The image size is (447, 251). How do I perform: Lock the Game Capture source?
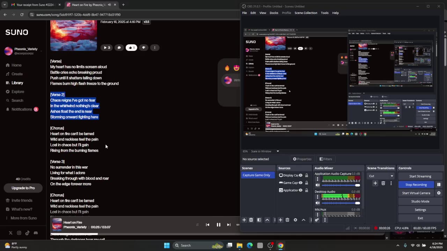(x=307, y=183)
